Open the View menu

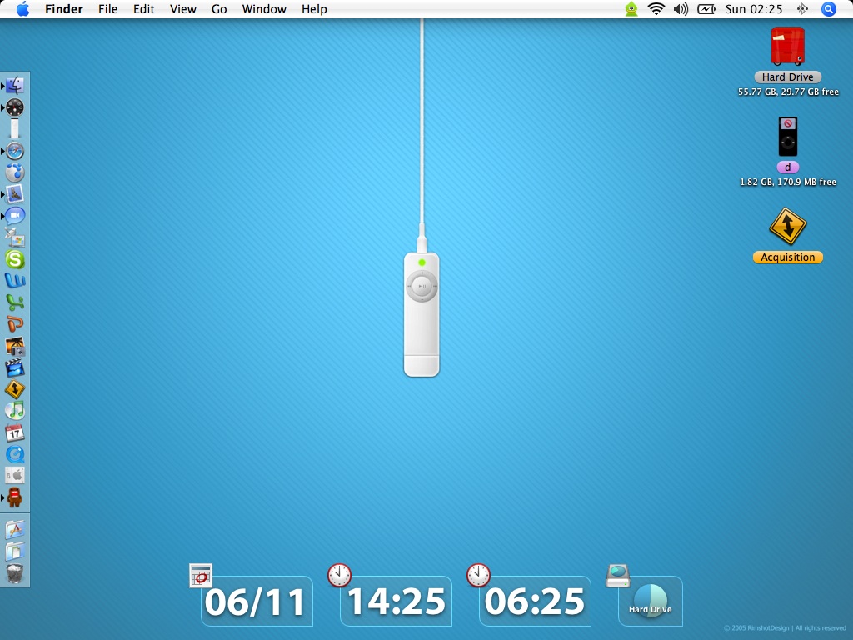(x=182, y=9)
